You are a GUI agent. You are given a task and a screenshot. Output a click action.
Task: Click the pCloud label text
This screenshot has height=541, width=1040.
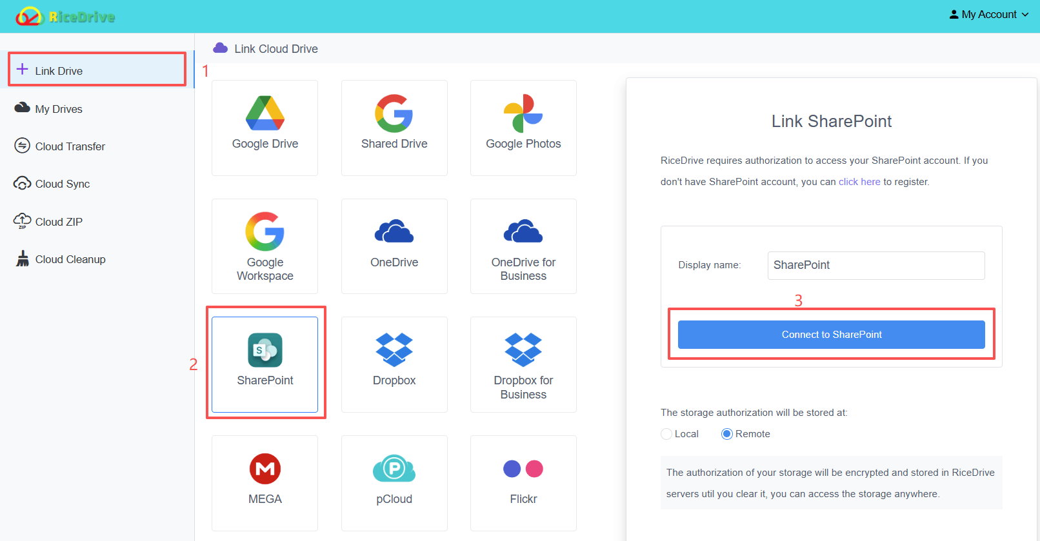coord(394,499)
